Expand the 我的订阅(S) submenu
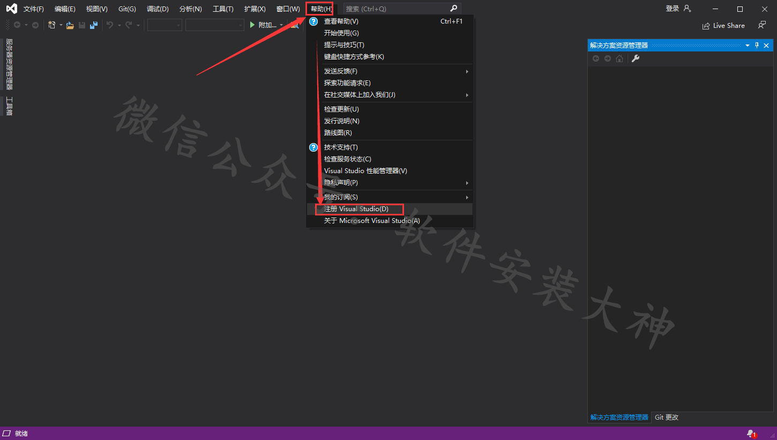This screenshot has height=440, width=777. pos(467,197)
